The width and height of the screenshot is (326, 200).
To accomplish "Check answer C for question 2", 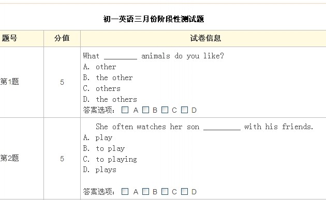I will pos(165,192).
